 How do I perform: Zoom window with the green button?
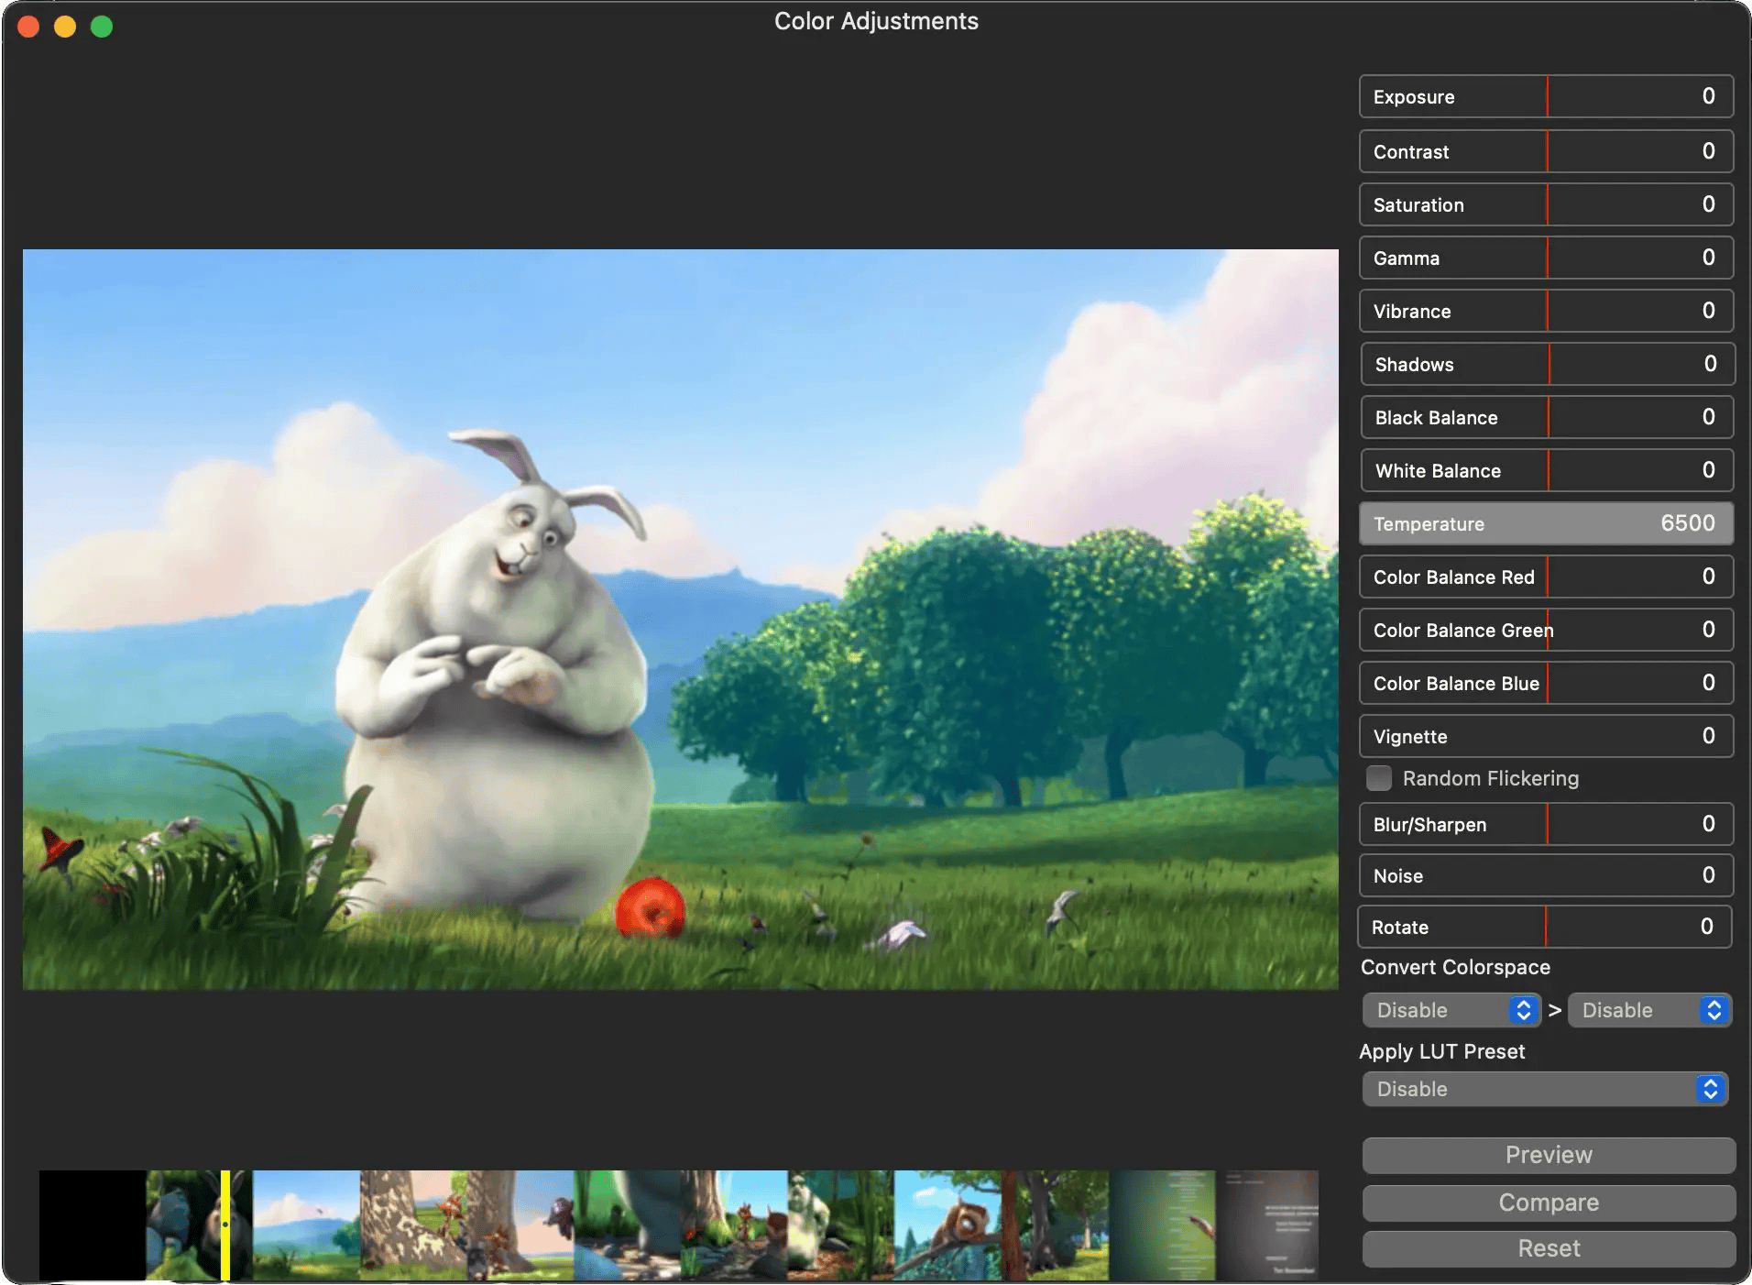tap(102, 27)
